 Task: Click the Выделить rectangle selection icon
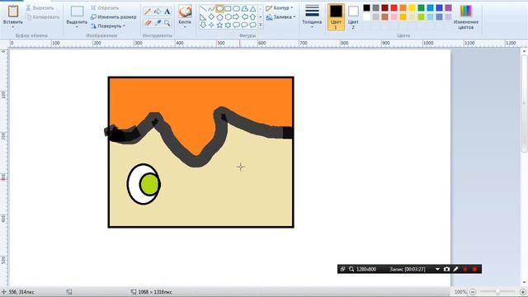click(x=77, y=11)
